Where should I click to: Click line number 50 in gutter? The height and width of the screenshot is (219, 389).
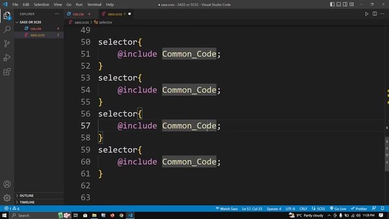coord(86,42)
